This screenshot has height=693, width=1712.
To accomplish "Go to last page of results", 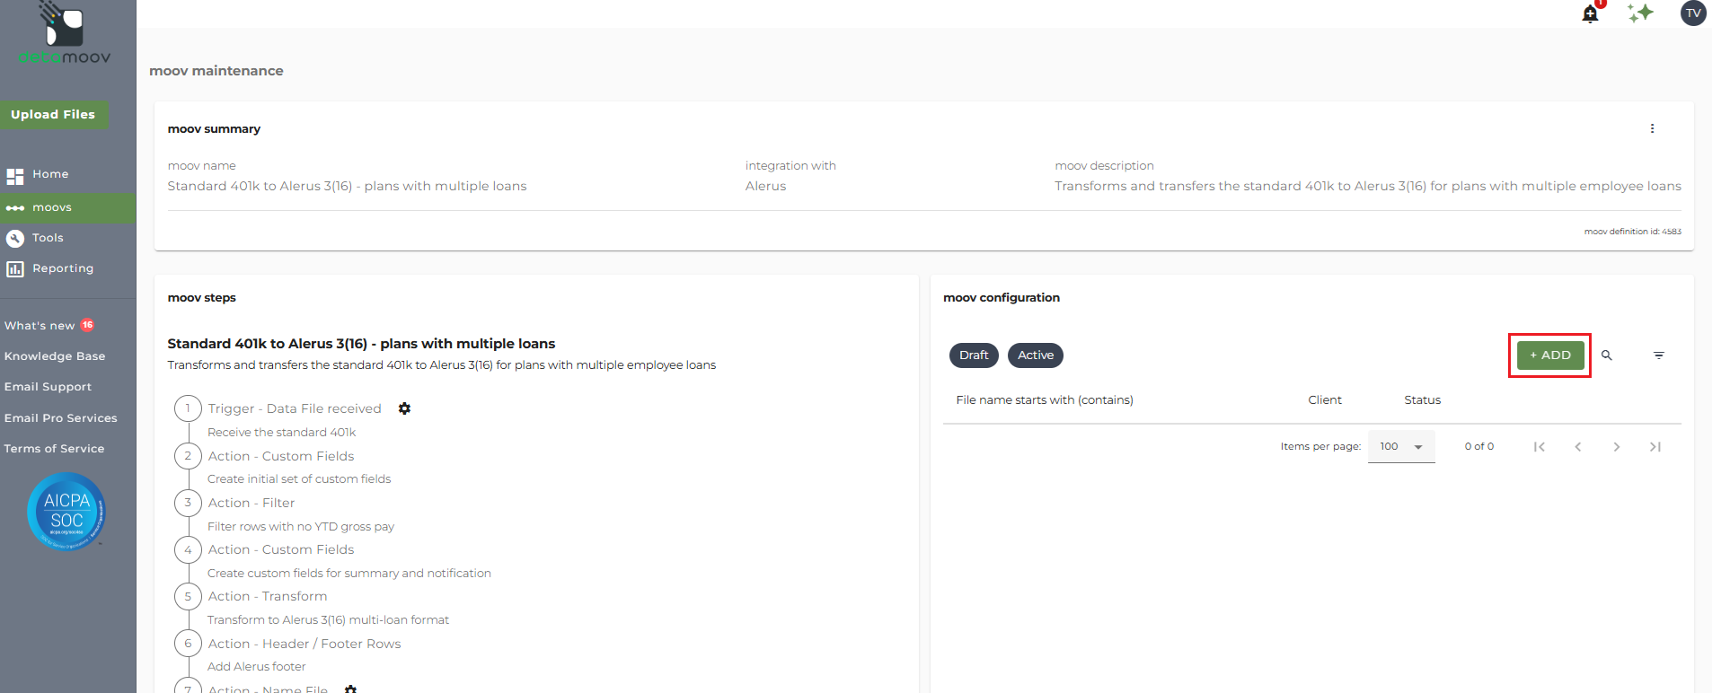I will click(x=1655, y=447).
